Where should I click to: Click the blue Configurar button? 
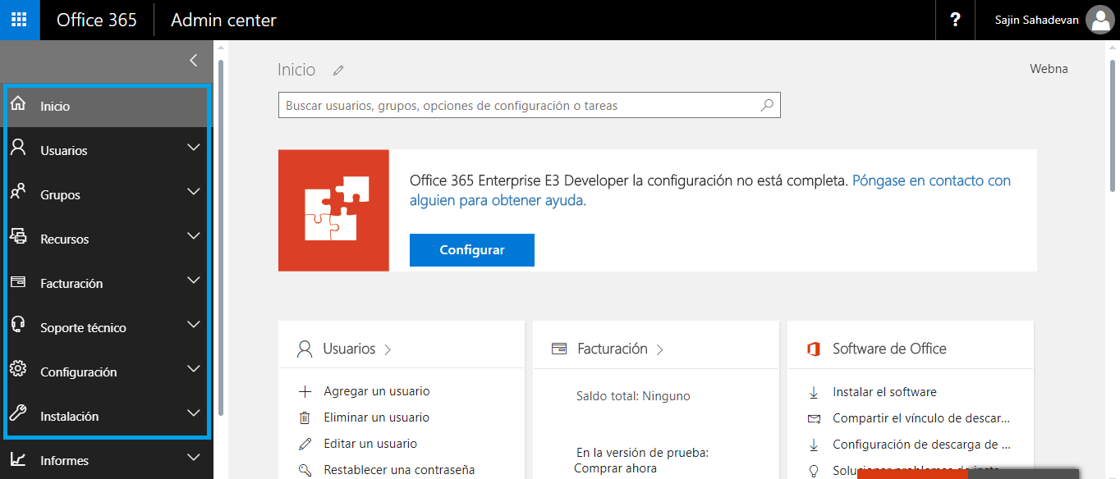472,250
